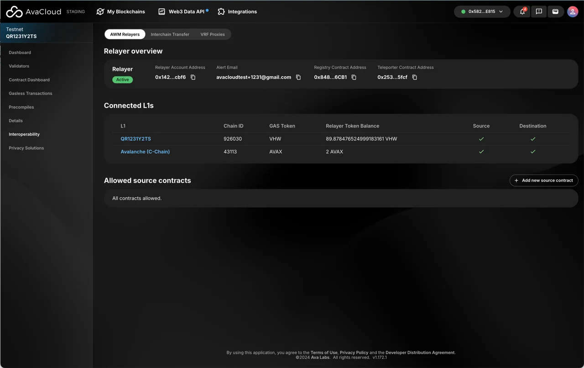584x368 pixels.
Task: Open the user profile avatar
Action: [573, 11]
